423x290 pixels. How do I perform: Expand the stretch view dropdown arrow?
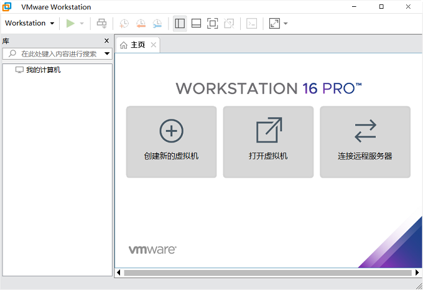tap(286, 24)
